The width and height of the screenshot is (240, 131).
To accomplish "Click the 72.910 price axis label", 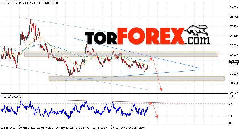I will point(234,64).
